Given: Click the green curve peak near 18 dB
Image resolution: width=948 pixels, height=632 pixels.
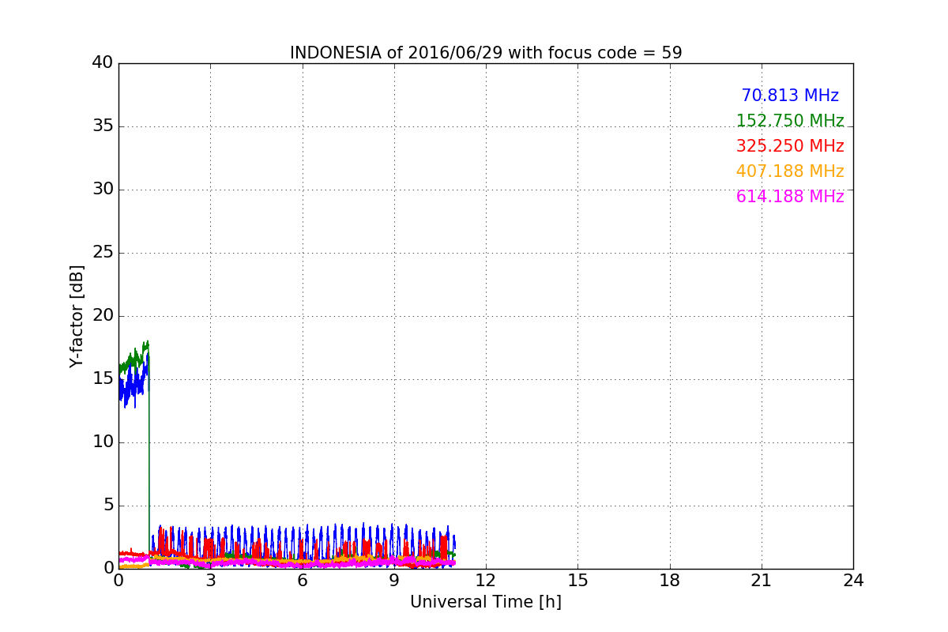Looking at the screenshot, I should point(146,344).
